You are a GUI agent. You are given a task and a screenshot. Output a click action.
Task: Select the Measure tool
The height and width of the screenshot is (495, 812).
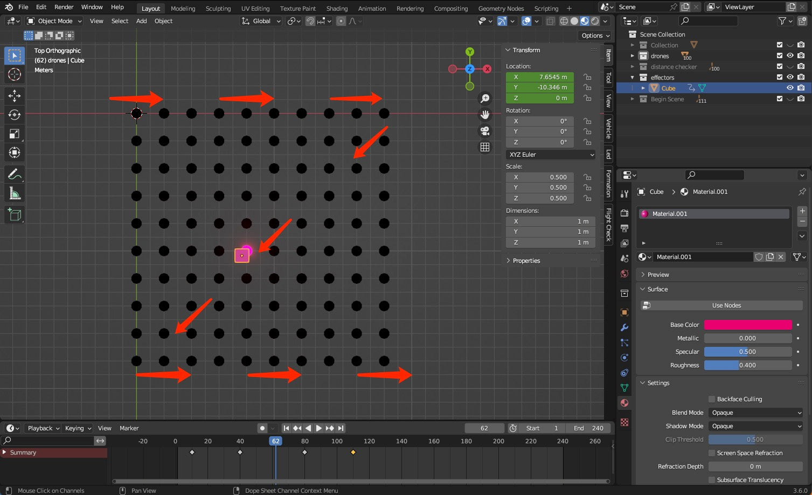(15, 193)
